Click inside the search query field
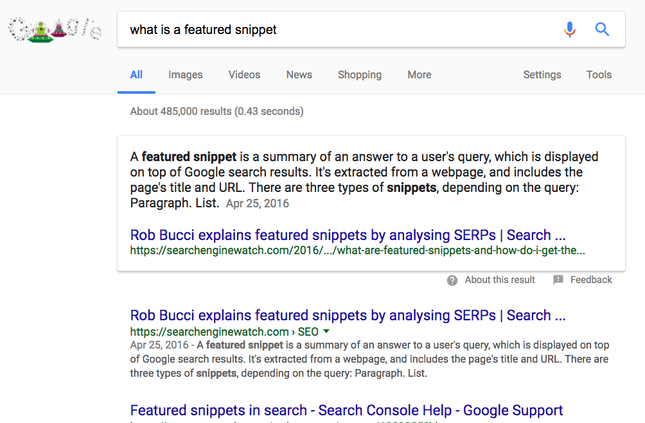This screenshot has height=423, width=645. pyautogui.click(x=371, y=30)
